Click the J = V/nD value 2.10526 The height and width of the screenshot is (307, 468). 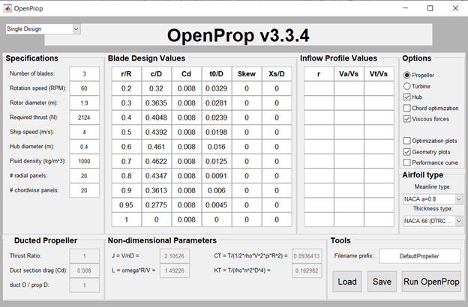175,256
